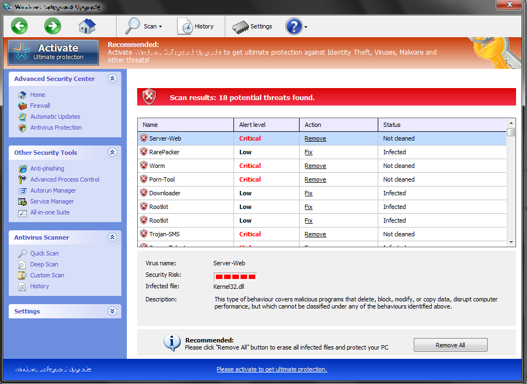This screenshot has height=384, width=527.
Task: Click the green Back arrow icon
Action: (x=19, y=26)
